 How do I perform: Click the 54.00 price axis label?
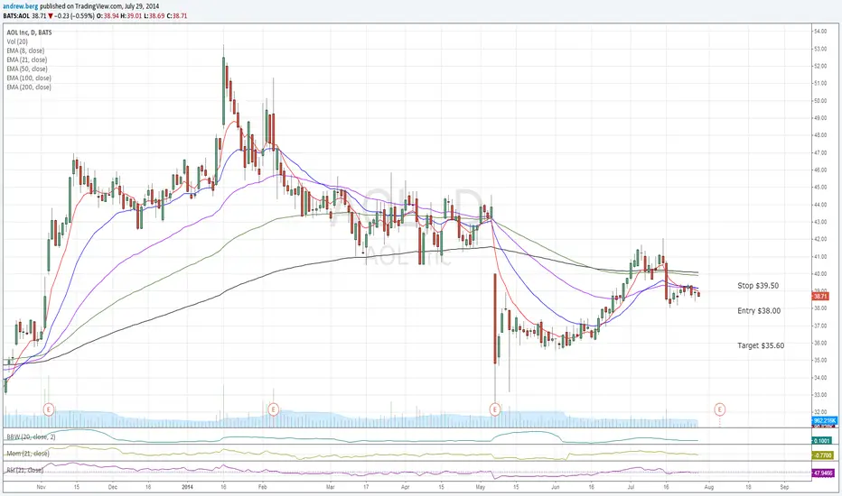820,32
